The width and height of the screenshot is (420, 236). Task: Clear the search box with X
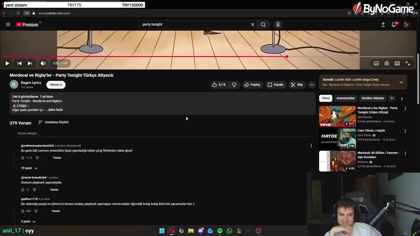(253, 25)
